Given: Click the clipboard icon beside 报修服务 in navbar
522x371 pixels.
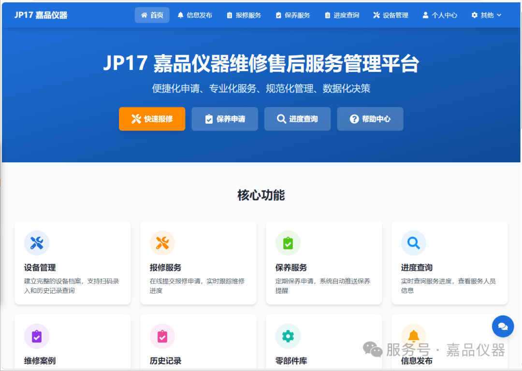Looking at the screenshot, I should click(230, 15).
